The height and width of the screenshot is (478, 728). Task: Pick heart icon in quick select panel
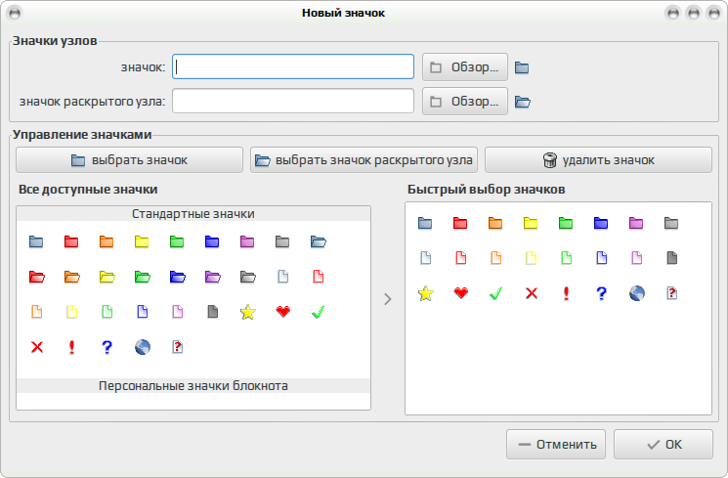tap(461, 293)
